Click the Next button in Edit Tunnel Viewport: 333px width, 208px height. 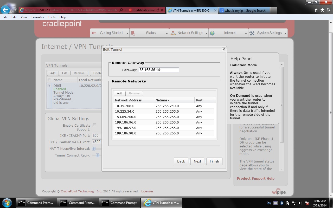pyautogui.click(x=197, y=161)
